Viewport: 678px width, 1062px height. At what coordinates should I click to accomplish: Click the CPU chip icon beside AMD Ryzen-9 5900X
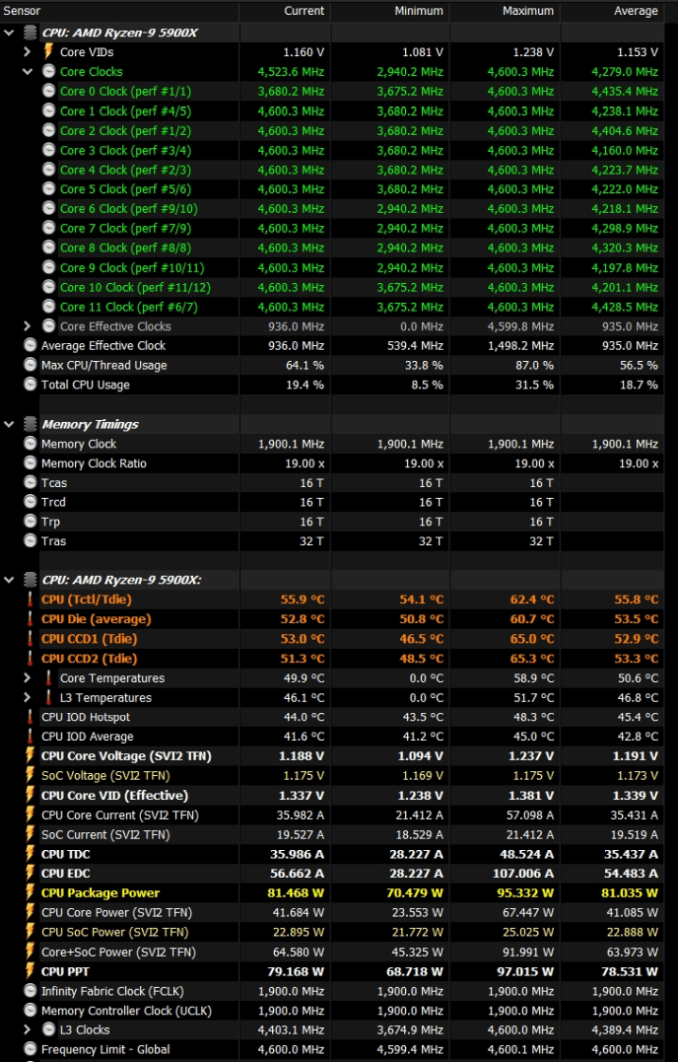(30, 33)
